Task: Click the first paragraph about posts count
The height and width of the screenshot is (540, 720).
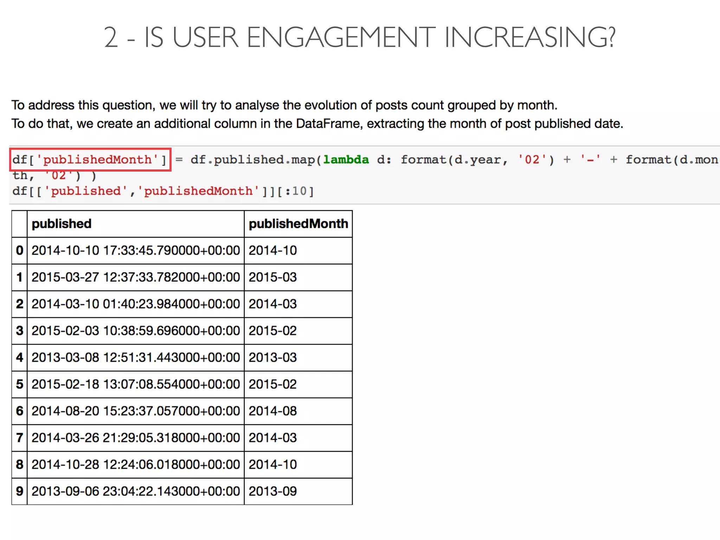Action: click(284, 105)
